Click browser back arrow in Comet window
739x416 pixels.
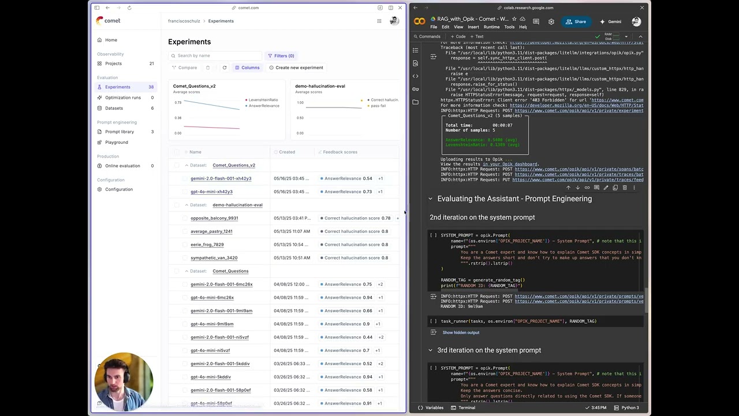point(107,8)
